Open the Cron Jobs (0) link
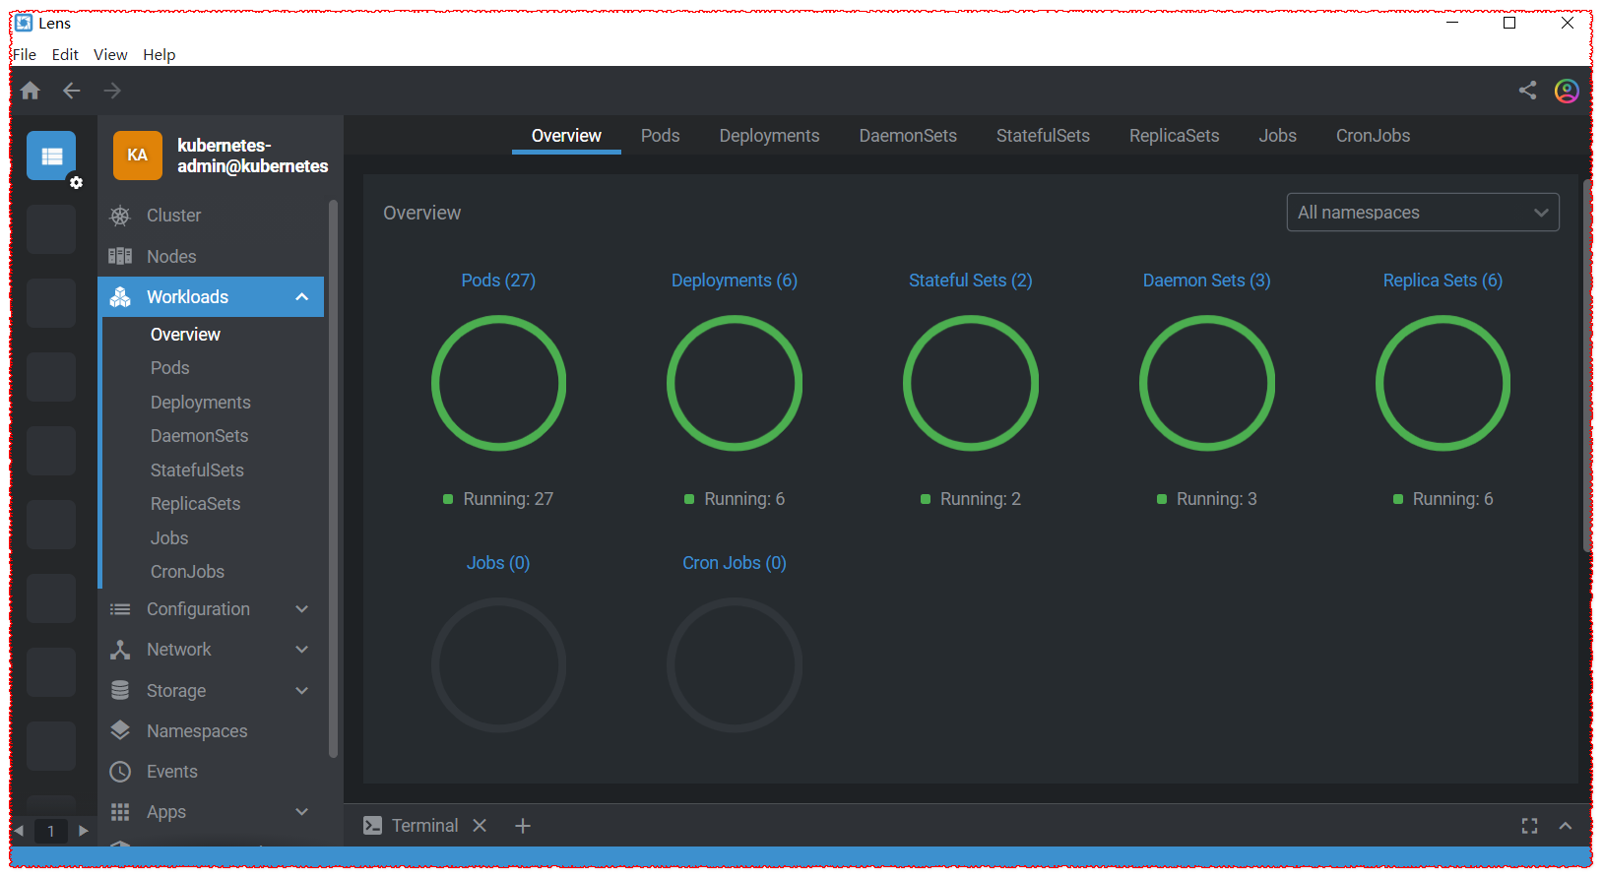This screenshot has width=1603, height=878. tap(735, 563)
